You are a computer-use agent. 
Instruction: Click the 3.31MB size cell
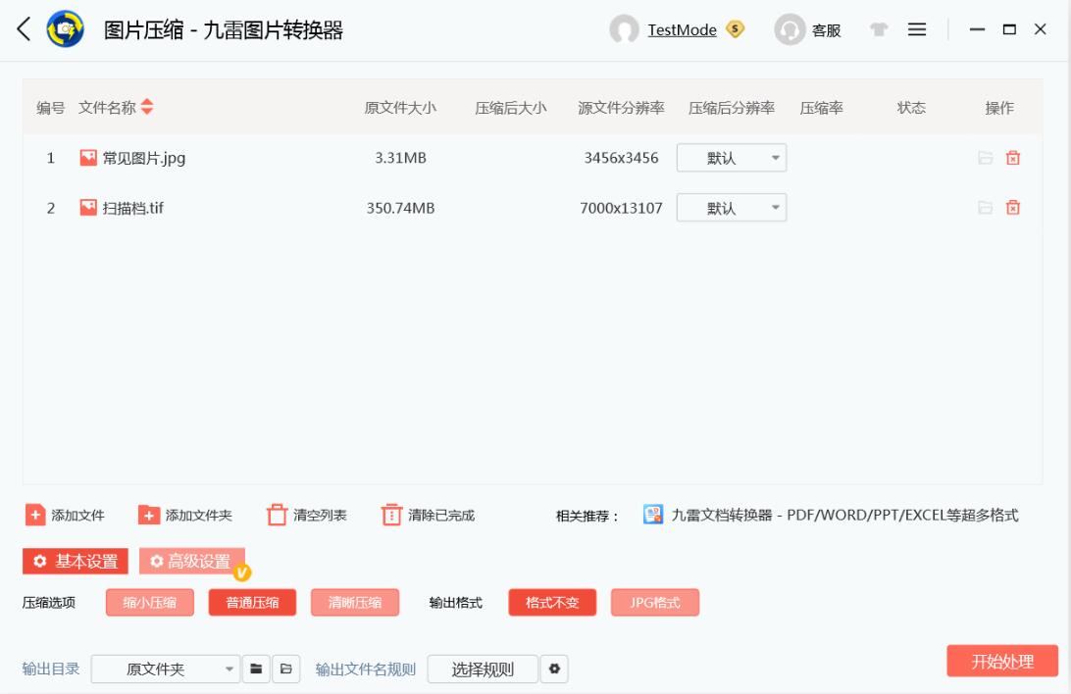400,158
